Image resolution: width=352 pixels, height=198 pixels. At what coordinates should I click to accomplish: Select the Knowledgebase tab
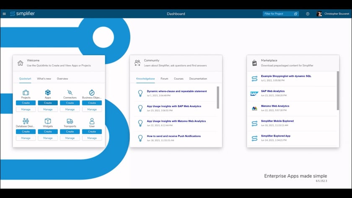[145, 79]
